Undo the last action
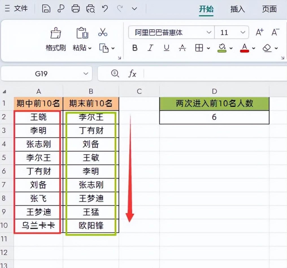287x268 pixels. click(x=105, y=9)
